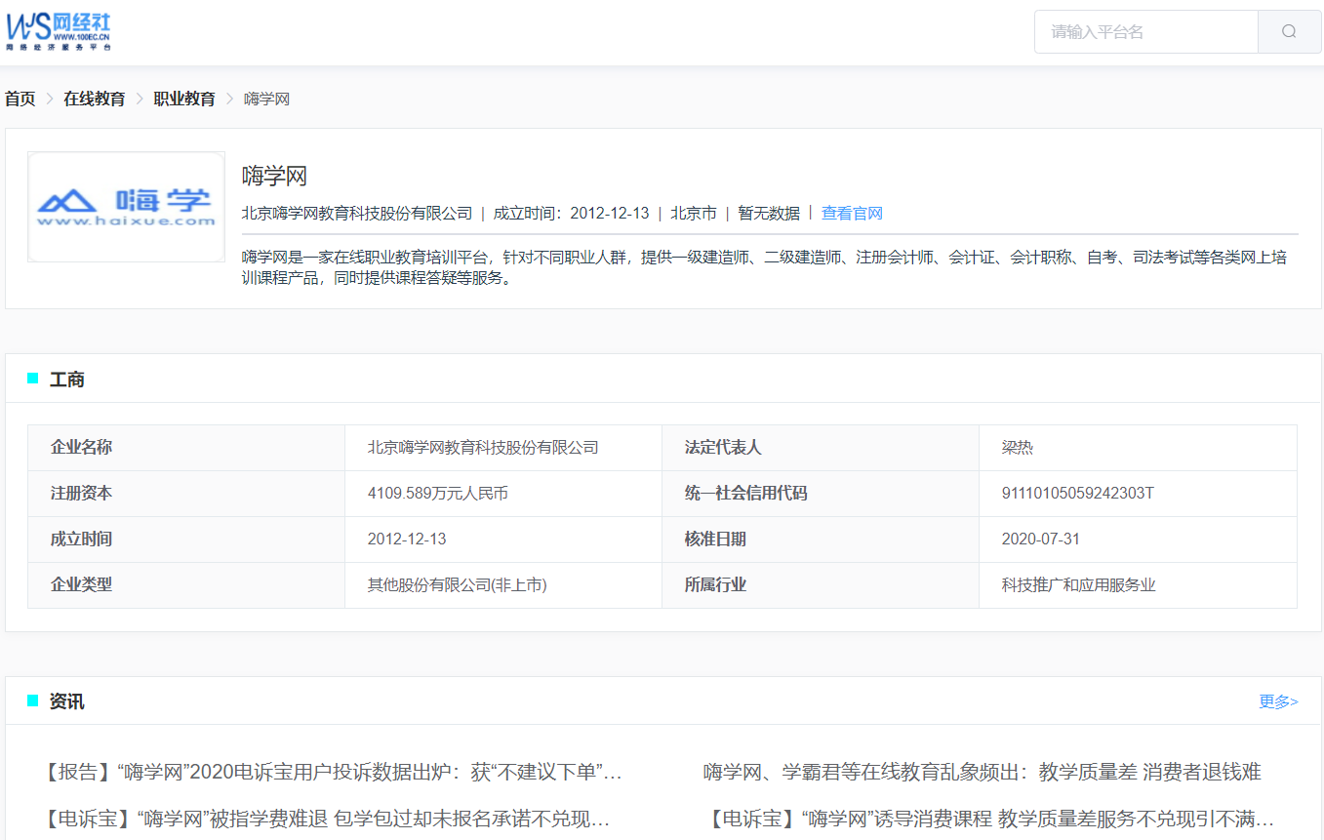The height and width of the screenshot is (840, 1324).
Task: Open 嗨学网、学霸君等在线教育乱象频出 article
Action: coord(983,773)
